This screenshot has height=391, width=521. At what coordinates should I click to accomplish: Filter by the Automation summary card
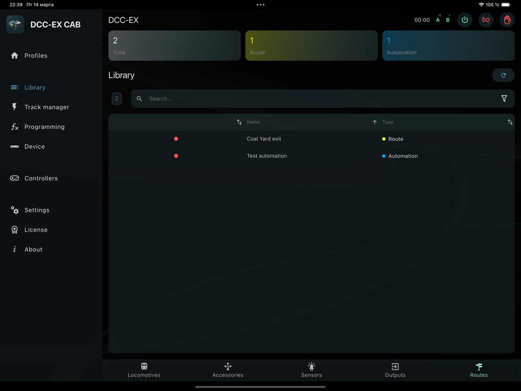pyautogui.click(x=448, y=45)
